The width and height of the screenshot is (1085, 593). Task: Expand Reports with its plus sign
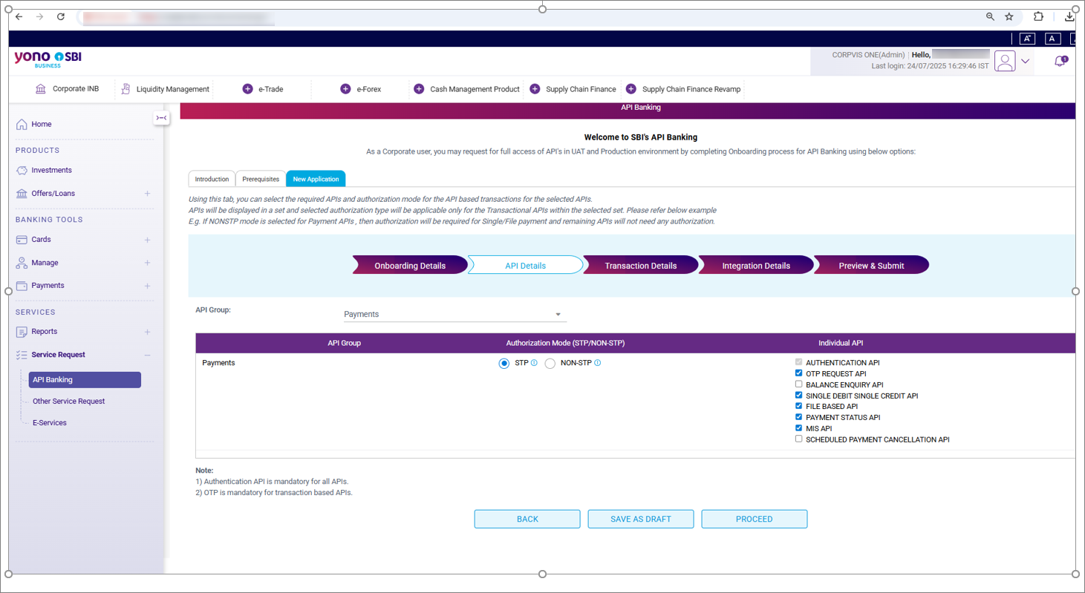[x=147, y=332]
